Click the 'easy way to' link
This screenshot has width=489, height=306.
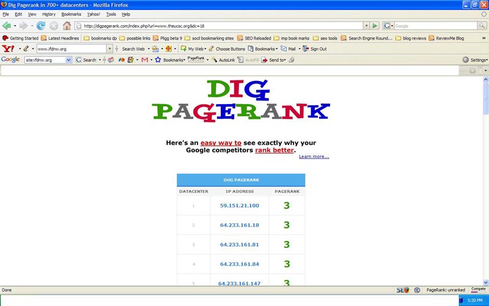point(221,143)
